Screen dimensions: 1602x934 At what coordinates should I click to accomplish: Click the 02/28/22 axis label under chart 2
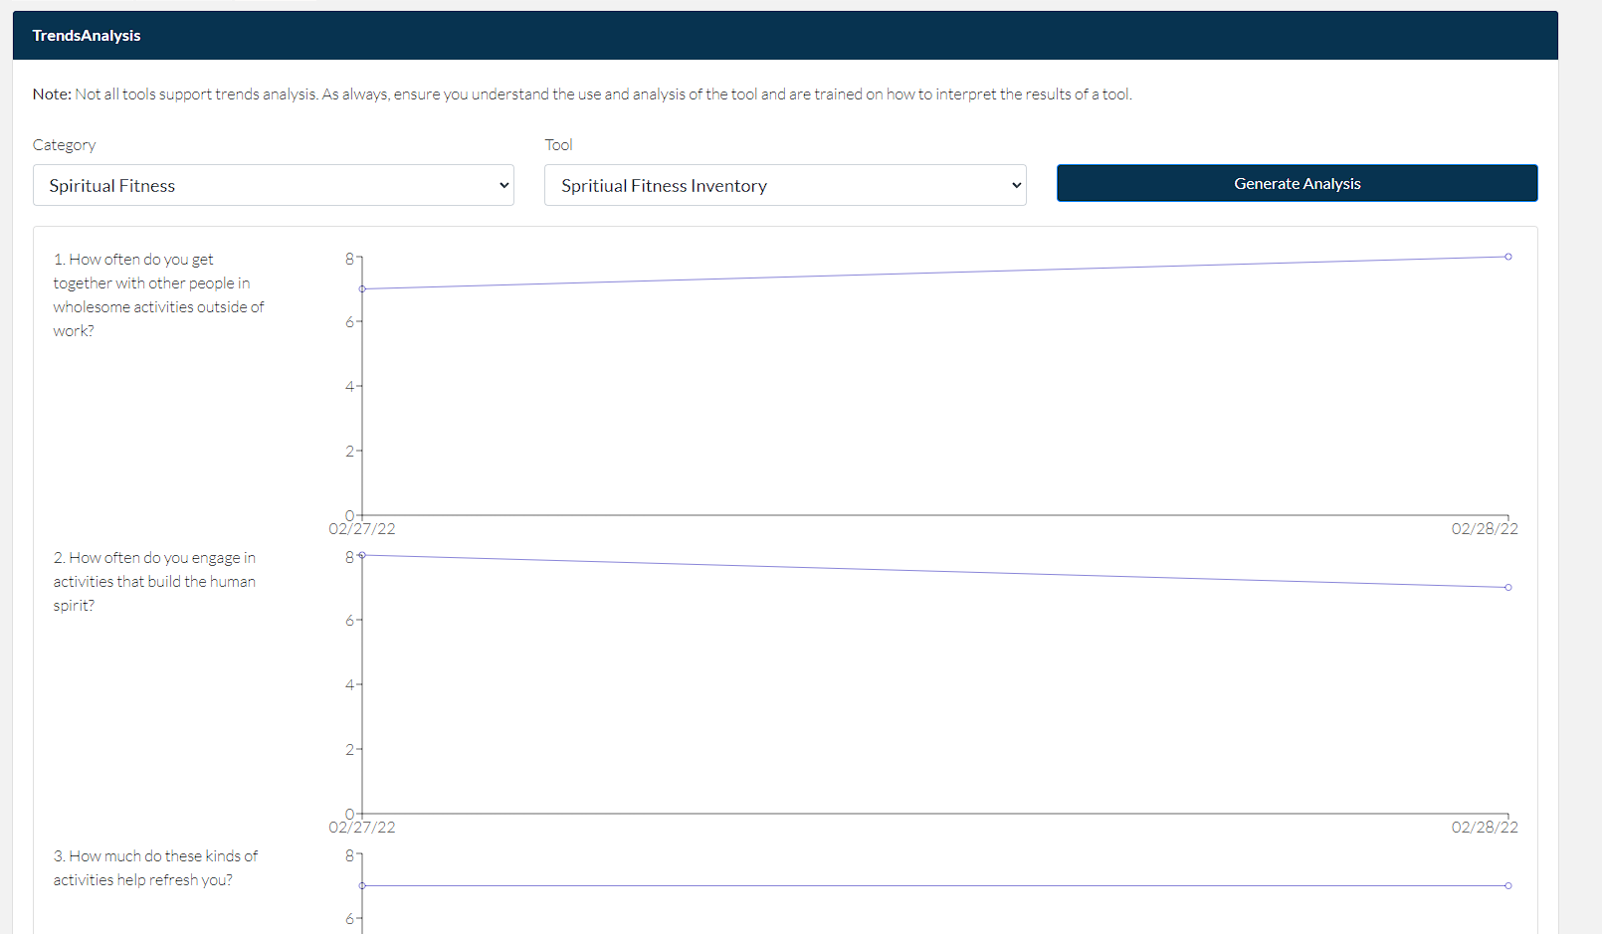point(1484,828)
